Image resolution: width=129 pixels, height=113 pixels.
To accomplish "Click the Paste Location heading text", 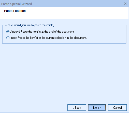I will [x=15, y=11].
